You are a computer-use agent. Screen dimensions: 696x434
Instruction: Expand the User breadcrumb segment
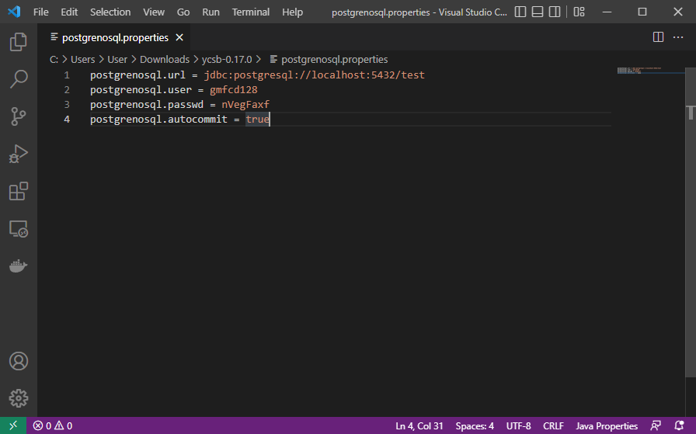coord(117,60)
